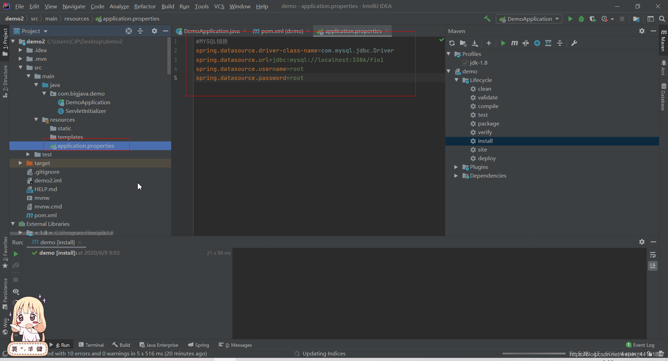This screenshot has height=361, width=668.
Task: Locate current file in Project panel target icon
Action: (129, 31)
